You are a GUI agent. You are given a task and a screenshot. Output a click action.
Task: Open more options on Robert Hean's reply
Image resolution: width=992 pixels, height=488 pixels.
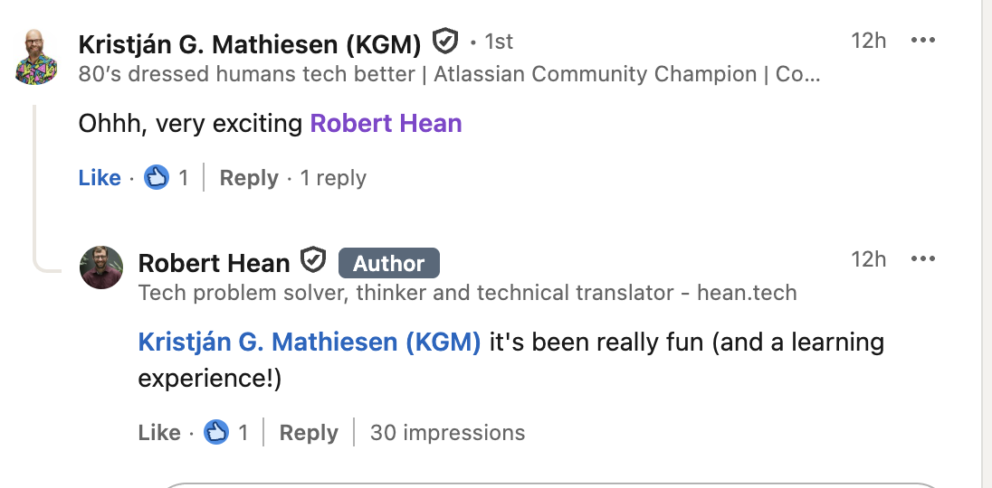[922, 259]
